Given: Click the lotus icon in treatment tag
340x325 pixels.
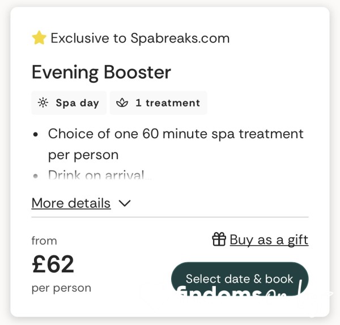Looking at the screenshot, I should 122,102.
